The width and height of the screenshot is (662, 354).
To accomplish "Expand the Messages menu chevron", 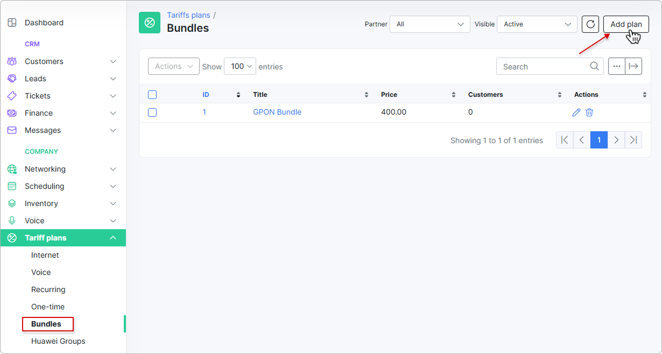I will tap(113, 130).
